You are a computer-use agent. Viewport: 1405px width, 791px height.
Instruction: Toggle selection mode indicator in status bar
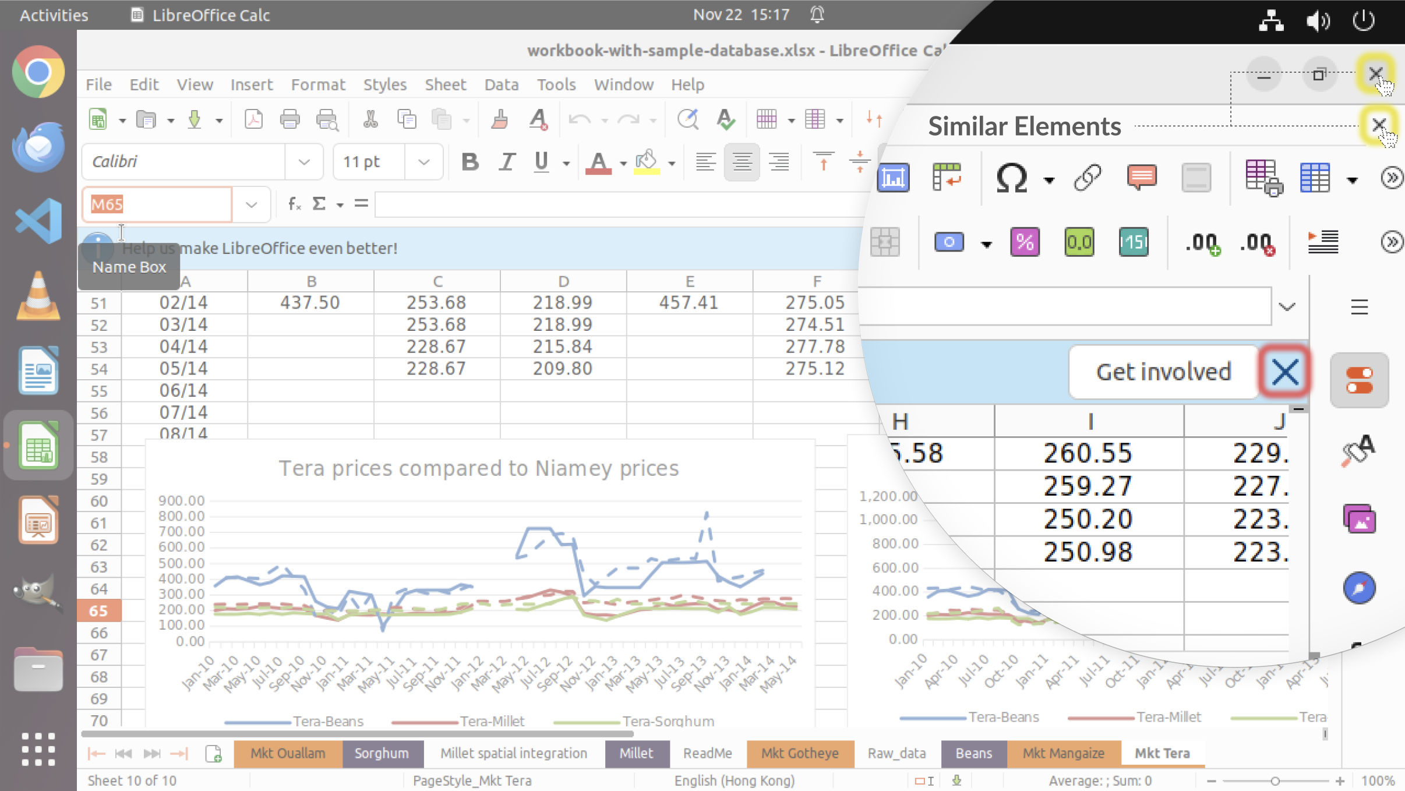coord(924,781)
